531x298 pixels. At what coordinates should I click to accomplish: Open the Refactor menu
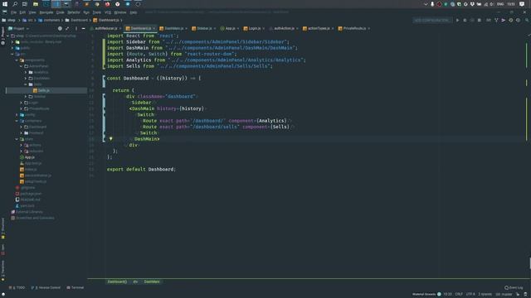pyautogui.click(x=74, y=12)
